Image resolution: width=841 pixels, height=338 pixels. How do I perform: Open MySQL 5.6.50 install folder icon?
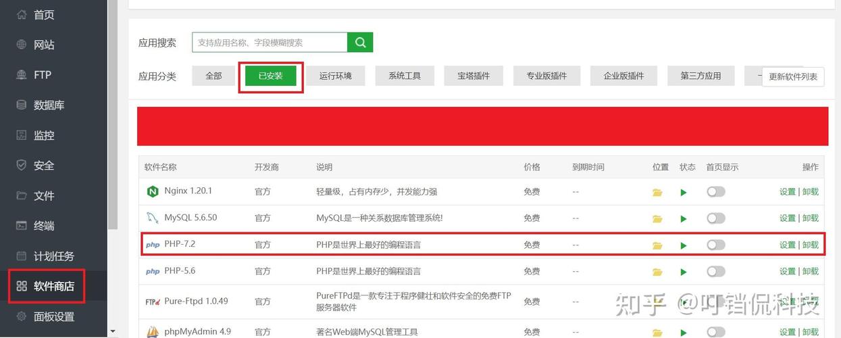657,219
